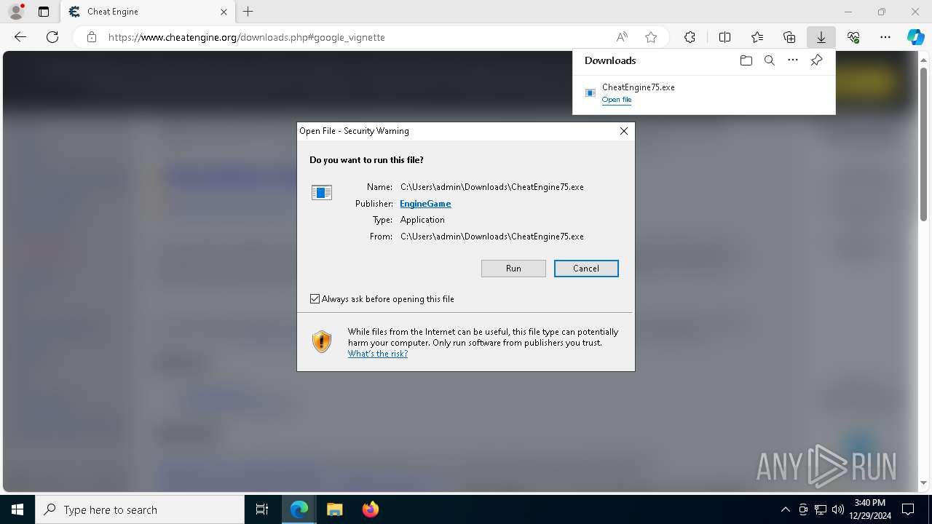This screenshot has height=524, width=932.
Task: Click the CheatEngine75.exe download entry
Action: tap(703, 92)
